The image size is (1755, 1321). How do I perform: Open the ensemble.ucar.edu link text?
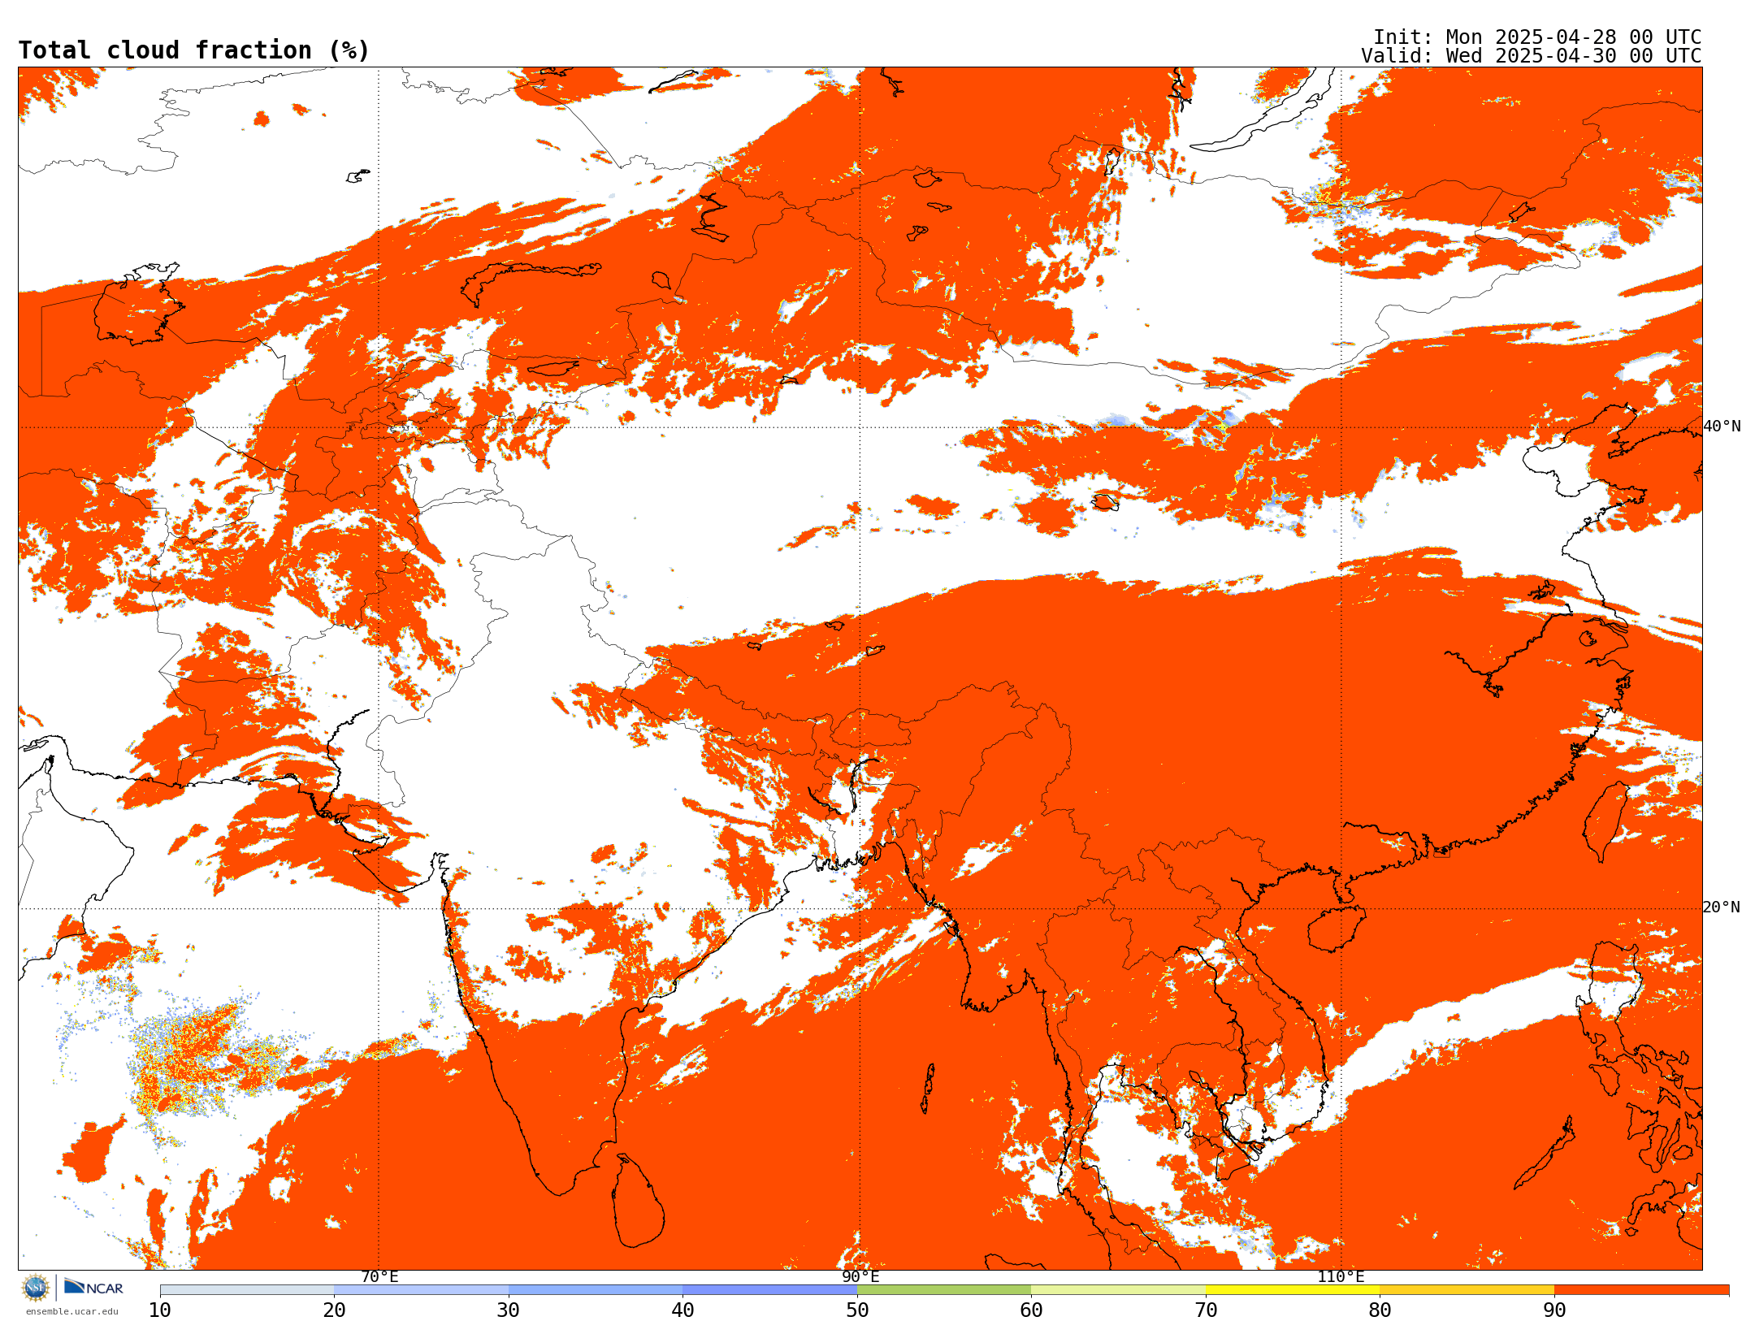71,1311
